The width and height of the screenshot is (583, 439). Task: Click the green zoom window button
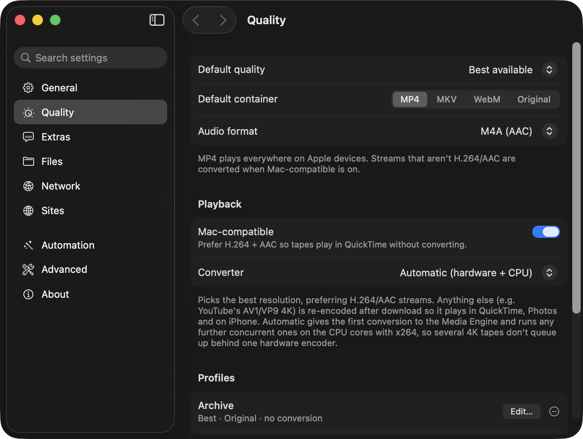tap(55, 20)
